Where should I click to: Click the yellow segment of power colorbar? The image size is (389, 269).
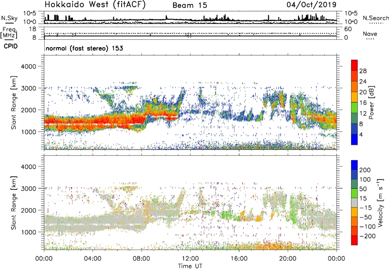click(354, 97)
